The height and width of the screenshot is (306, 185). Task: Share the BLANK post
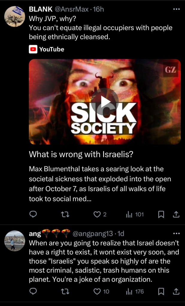pos(176,214)
